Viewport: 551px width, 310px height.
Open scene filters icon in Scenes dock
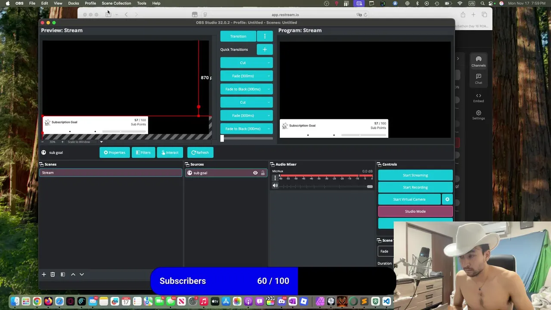tap(62, 274)
